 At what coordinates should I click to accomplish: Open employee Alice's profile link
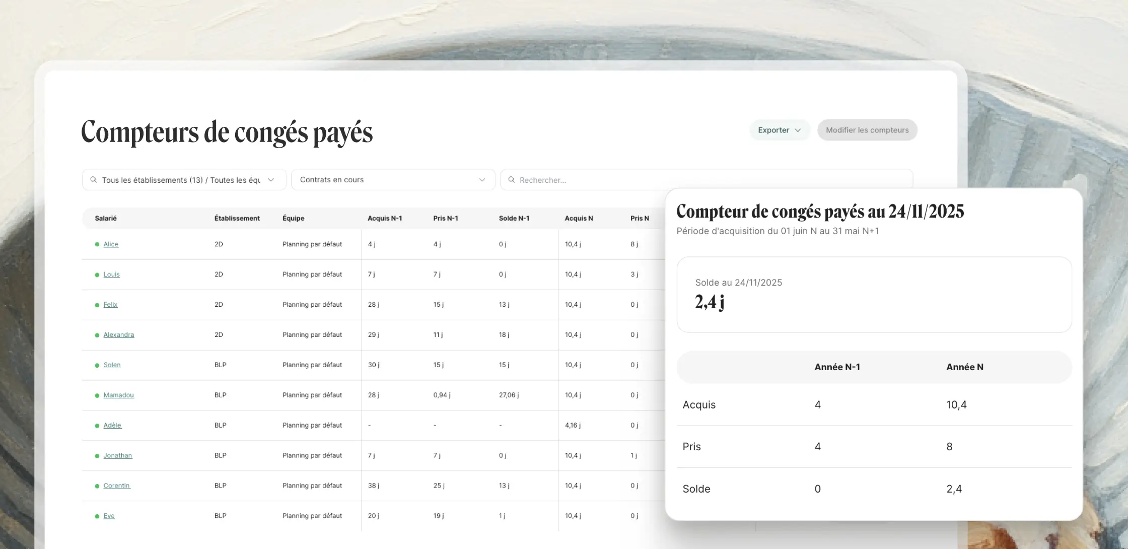pos(111,244)
